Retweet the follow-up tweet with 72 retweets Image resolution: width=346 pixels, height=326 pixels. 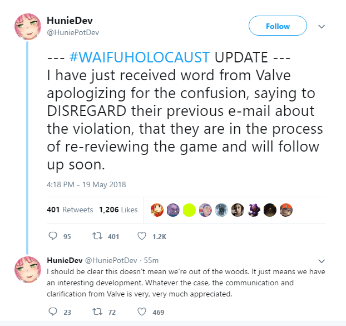pos(97,312)
